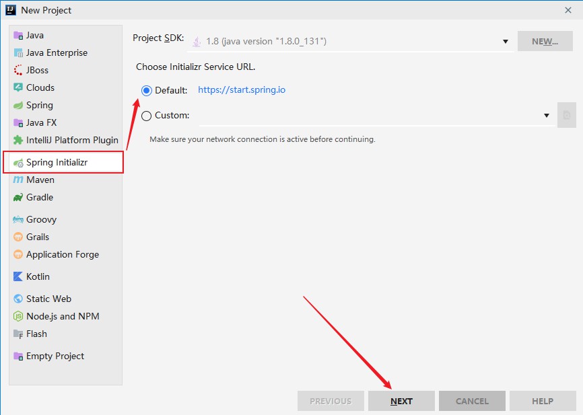
Task: Click the IntelliJ Platform Plugin puzzle icon
Action: 18,140
